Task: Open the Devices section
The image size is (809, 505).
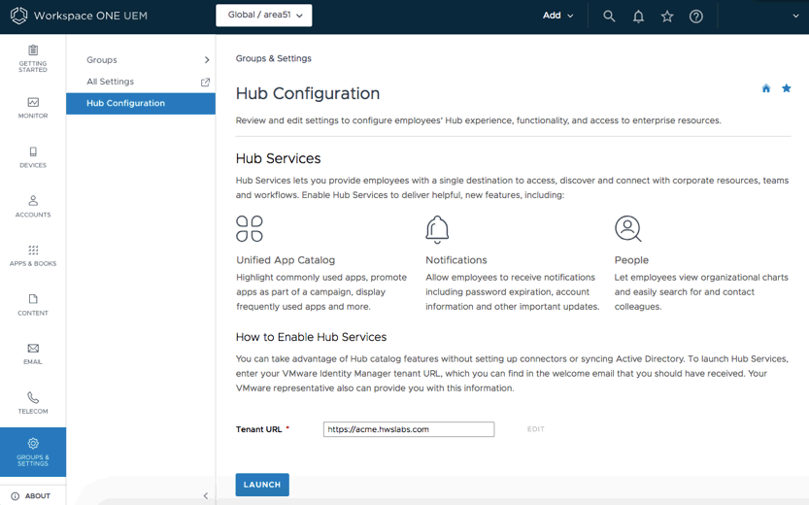Action: coord(33,157)
